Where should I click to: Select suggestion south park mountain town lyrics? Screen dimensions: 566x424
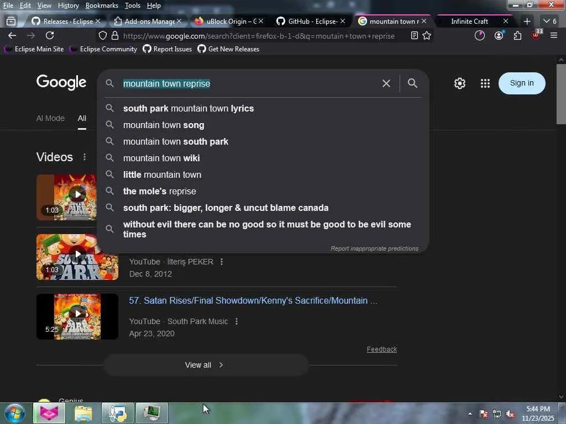pyautogui.click(x=263, y=108)
